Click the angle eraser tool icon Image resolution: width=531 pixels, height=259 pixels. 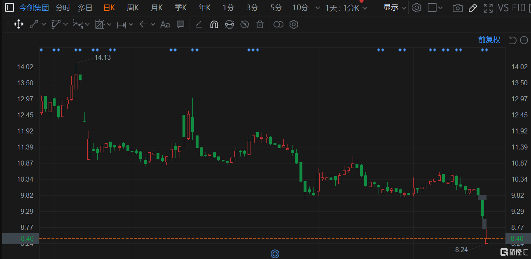(199, 24)
